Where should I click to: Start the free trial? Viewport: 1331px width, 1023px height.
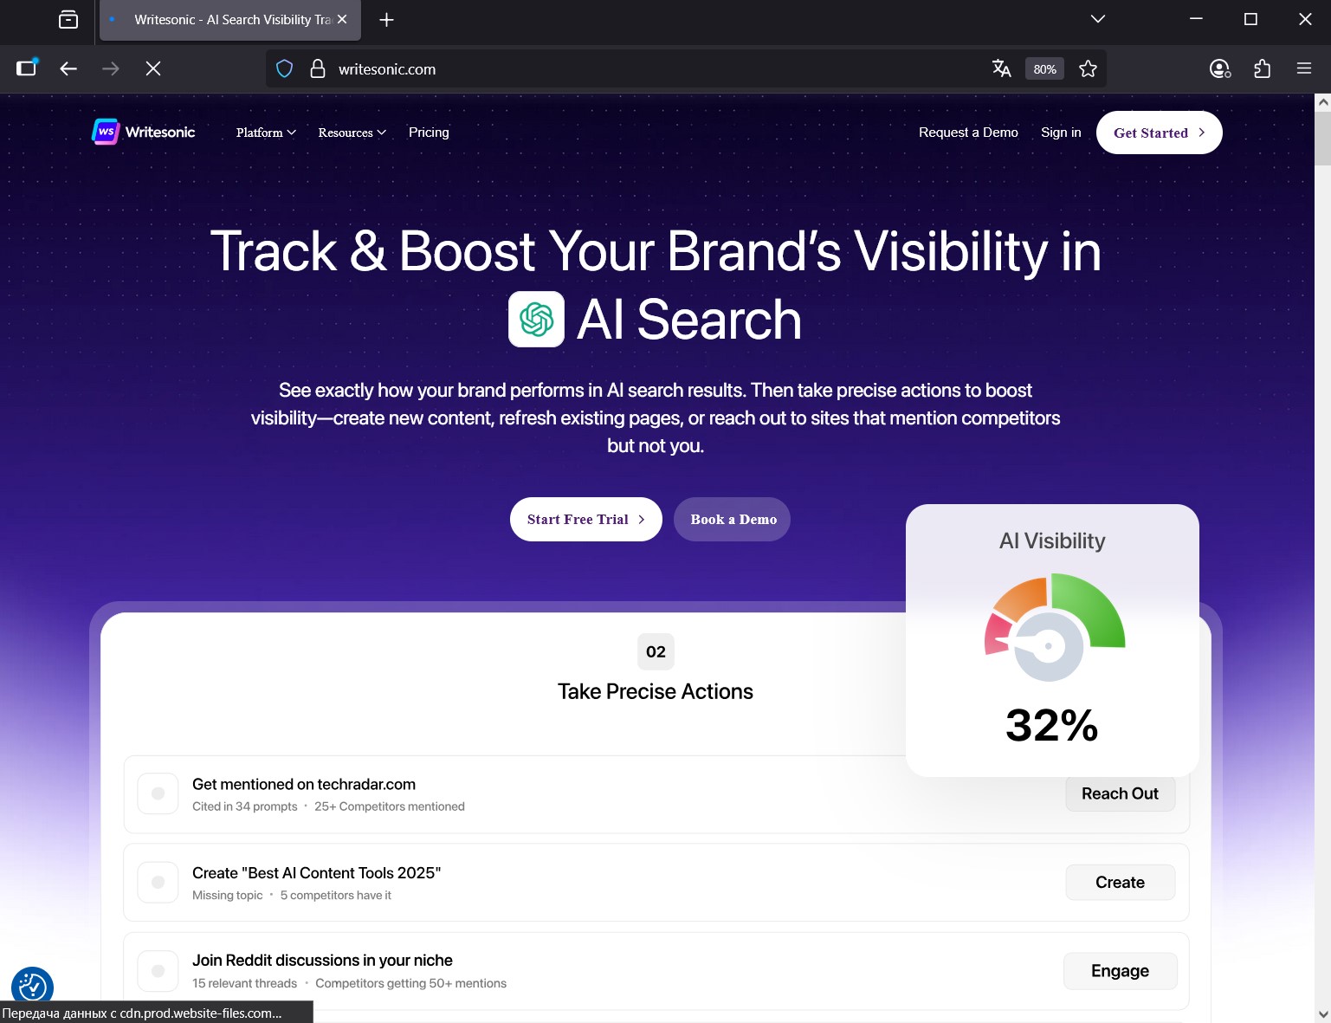point(585,520)
